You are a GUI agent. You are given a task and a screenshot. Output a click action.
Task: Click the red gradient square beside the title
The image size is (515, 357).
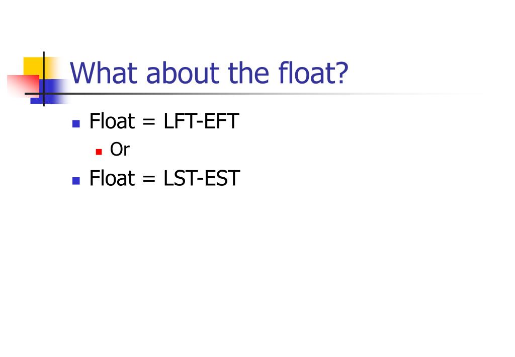tap(23, 86)
